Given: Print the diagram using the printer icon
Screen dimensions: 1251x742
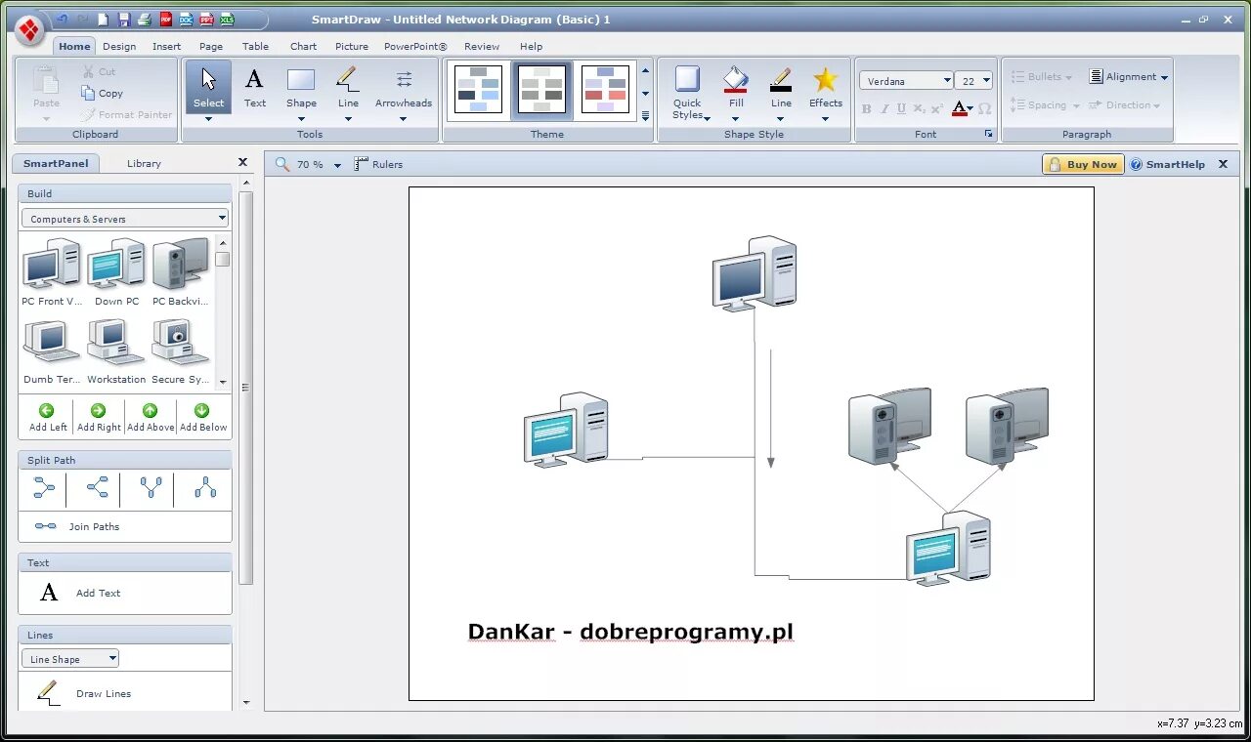Looking at the screenshot, I should click(x=145, y=20).
